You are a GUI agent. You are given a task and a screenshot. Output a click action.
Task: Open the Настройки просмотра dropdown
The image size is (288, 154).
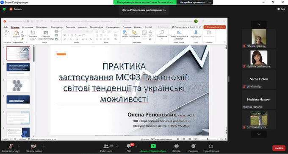click(x=195, y=3)
